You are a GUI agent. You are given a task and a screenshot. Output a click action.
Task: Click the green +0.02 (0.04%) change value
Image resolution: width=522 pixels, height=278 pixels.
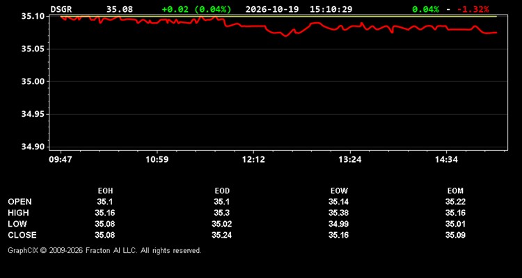(196, 9)
